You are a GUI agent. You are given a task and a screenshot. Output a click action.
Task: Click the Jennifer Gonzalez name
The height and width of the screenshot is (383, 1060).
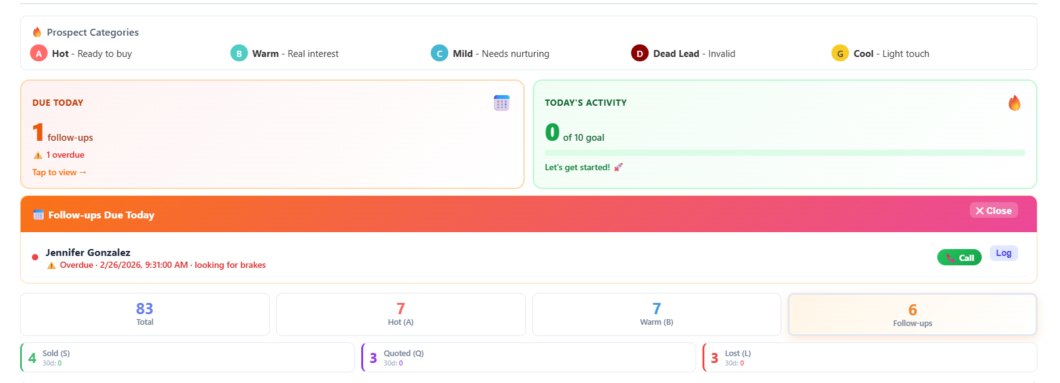[88, 252]
